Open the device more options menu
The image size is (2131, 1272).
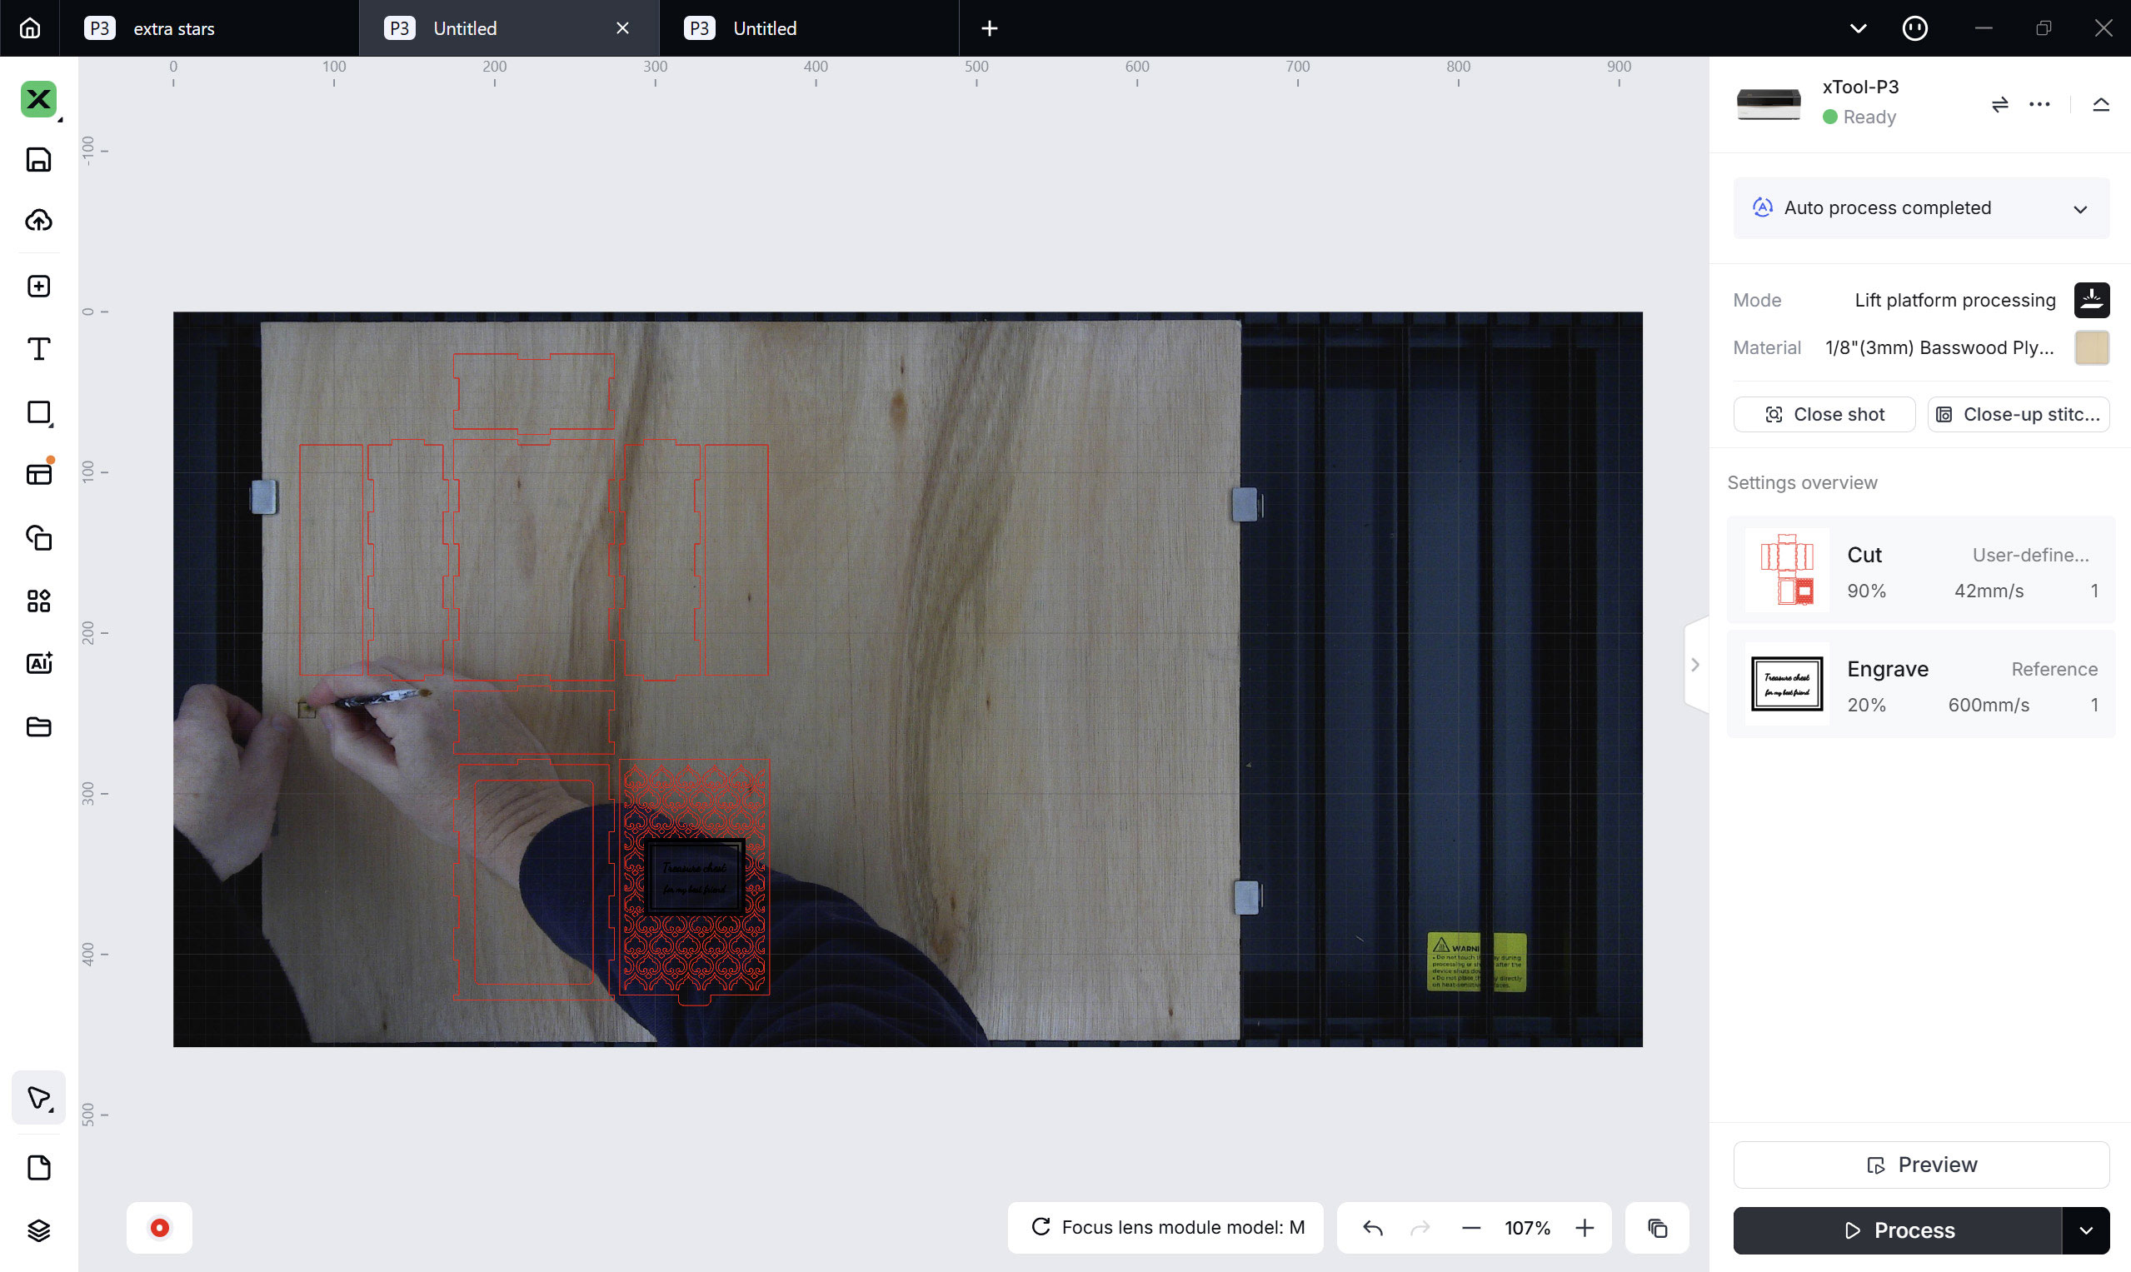2040,104
